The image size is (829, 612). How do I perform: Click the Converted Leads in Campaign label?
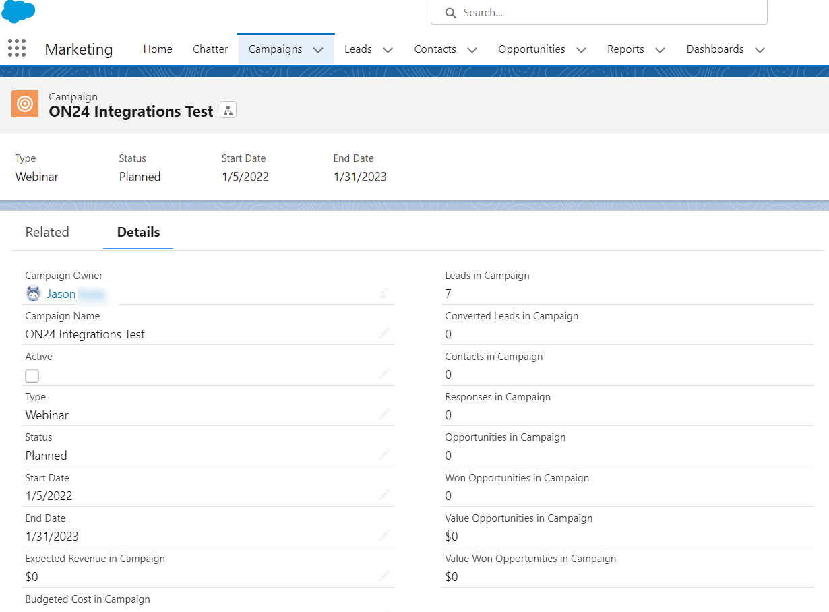coord(512,316)
